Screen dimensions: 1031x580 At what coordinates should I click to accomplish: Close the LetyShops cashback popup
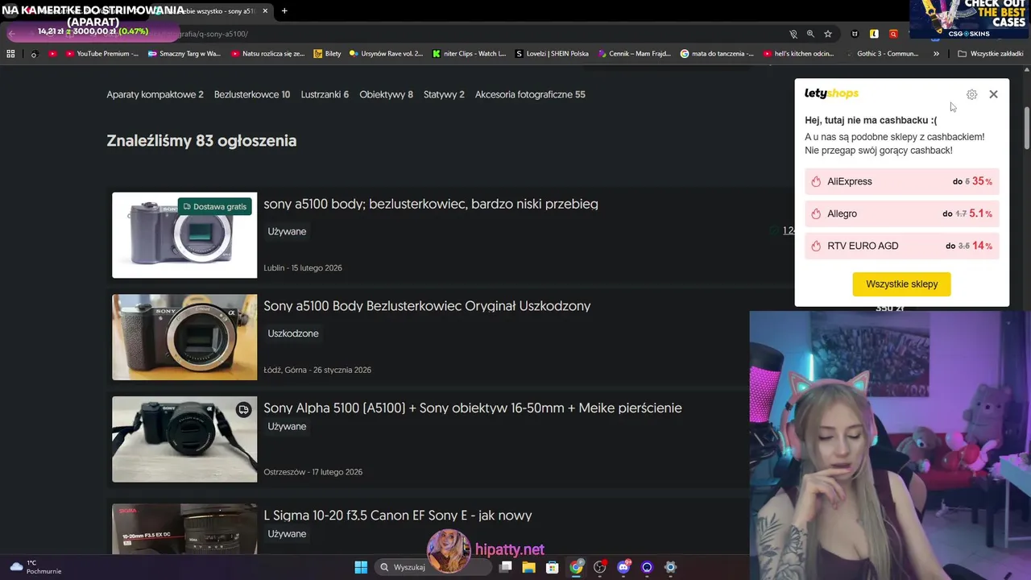click(x=993, y=94)
